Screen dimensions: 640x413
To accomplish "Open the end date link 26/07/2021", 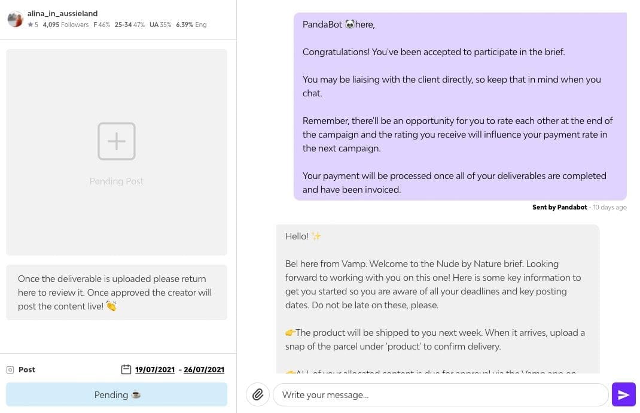I will pyautogui.click(x=203, y=369).
